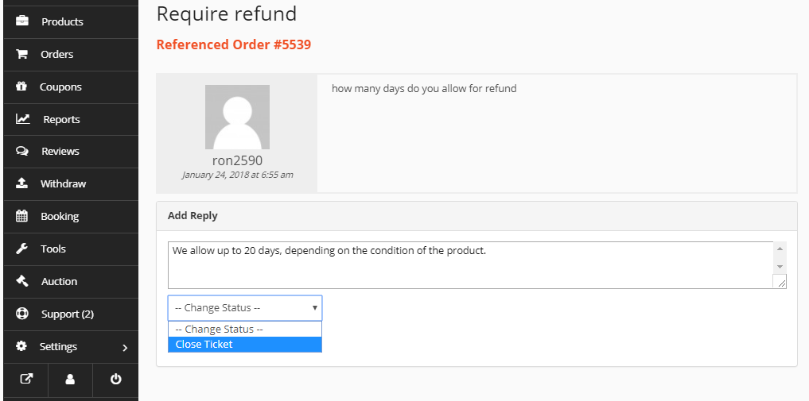The height and width of the screenshot is (401, 809).
Task: Click the Products briefcase icon
Action: 22,21
